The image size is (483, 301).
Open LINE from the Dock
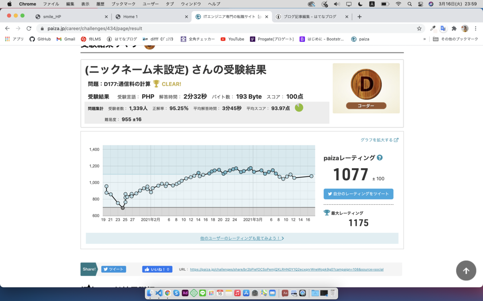[202, 293]
